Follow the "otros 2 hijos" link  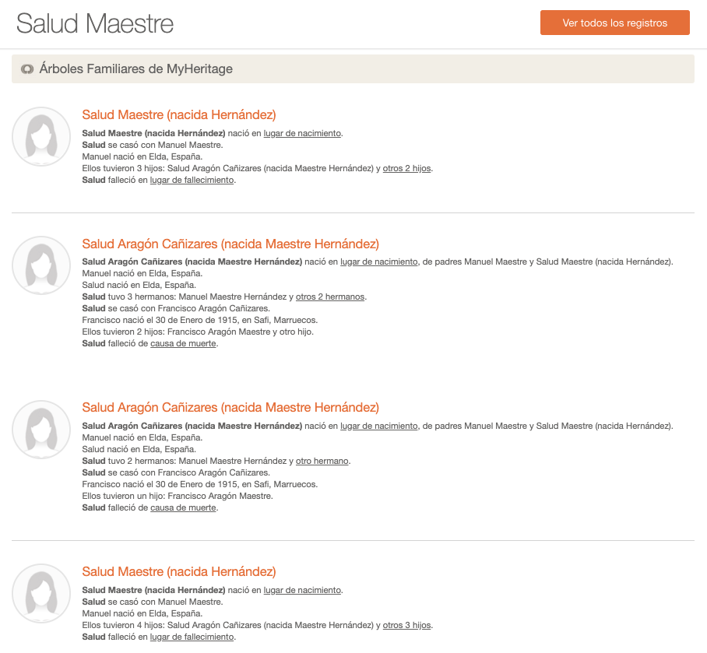point(406,169)
